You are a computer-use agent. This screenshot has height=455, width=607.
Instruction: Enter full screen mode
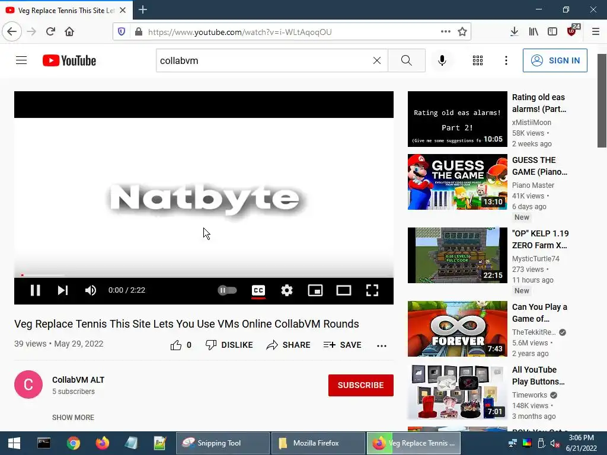[x=372, y=290]
